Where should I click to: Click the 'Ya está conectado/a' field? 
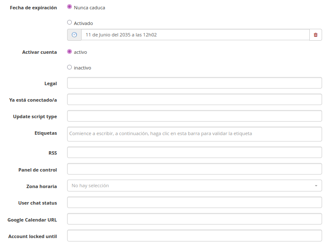pyautogui.click(x=194, y=100)
